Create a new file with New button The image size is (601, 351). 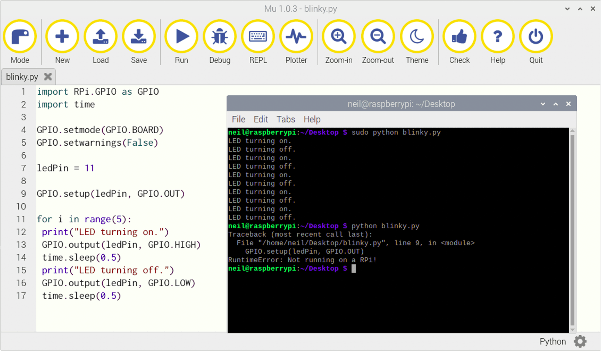pos(62,37)
